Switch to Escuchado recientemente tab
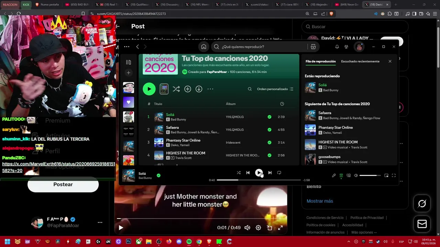Image resolution: width=440 pixels, height=247 pixels. (360, 61)
